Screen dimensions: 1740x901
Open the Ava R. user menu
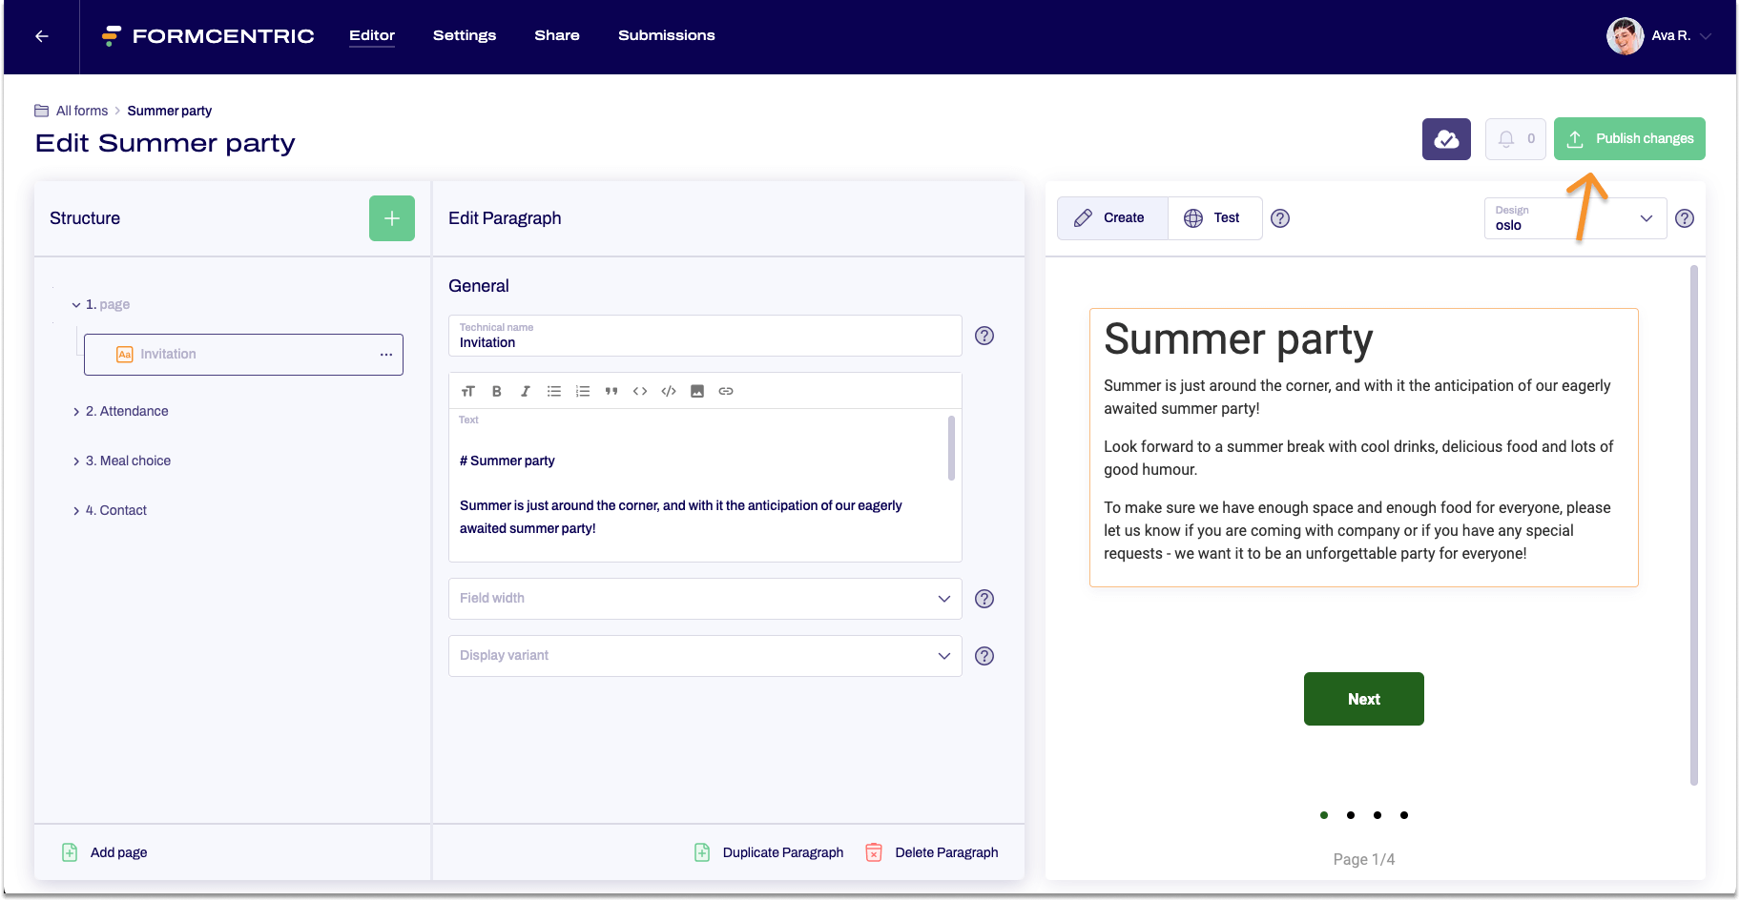coord(1659,36)
